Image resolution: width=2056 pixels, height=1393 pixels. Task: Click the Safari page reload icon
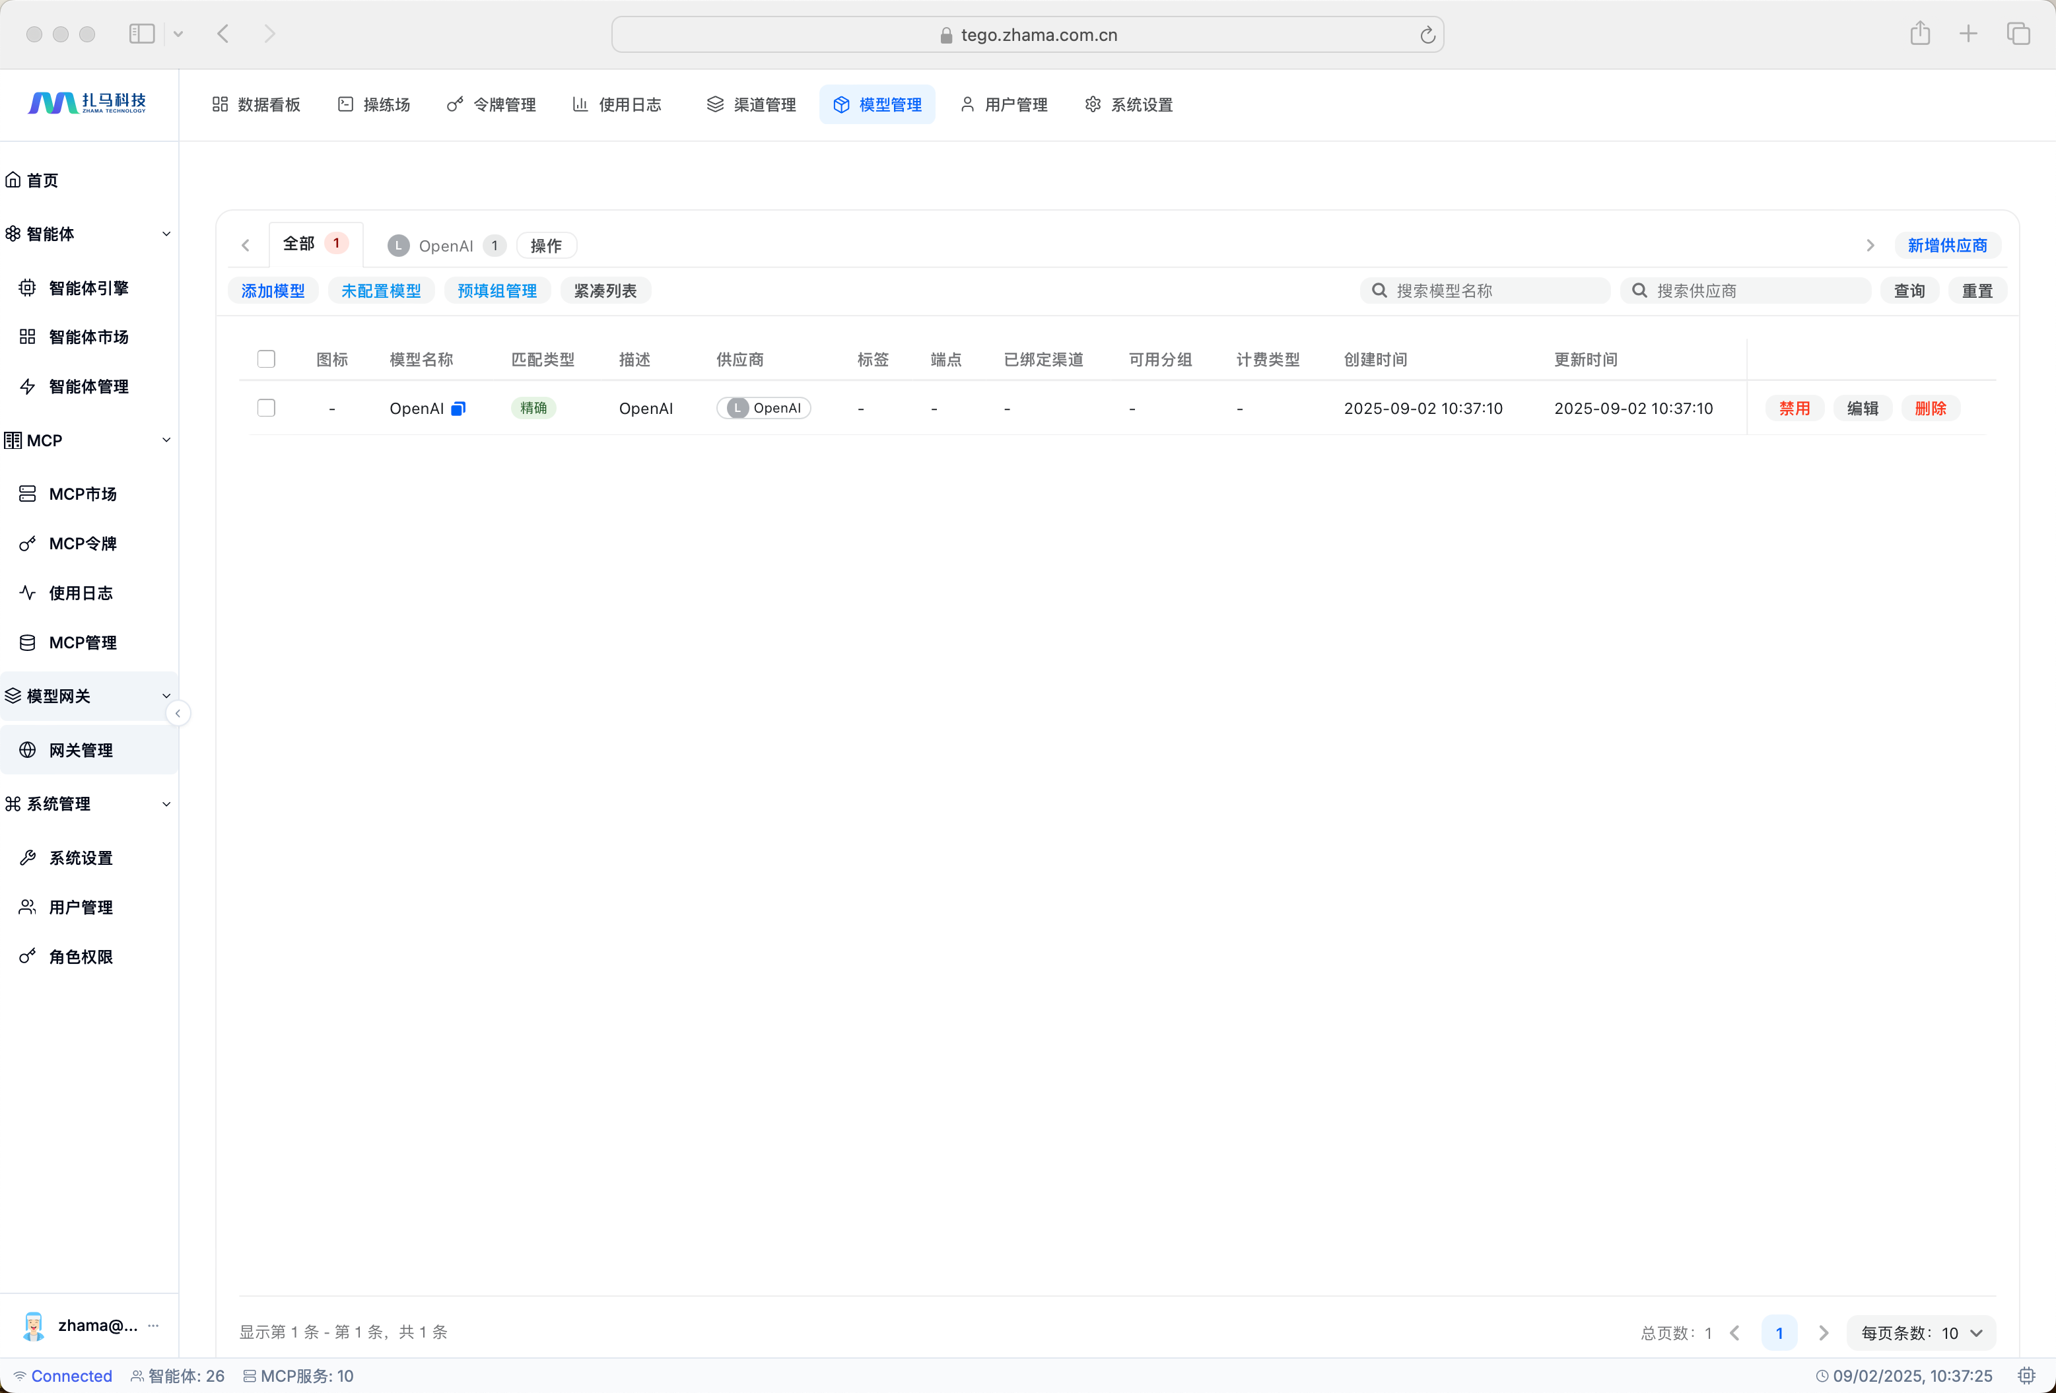[x=1427, y=36]
